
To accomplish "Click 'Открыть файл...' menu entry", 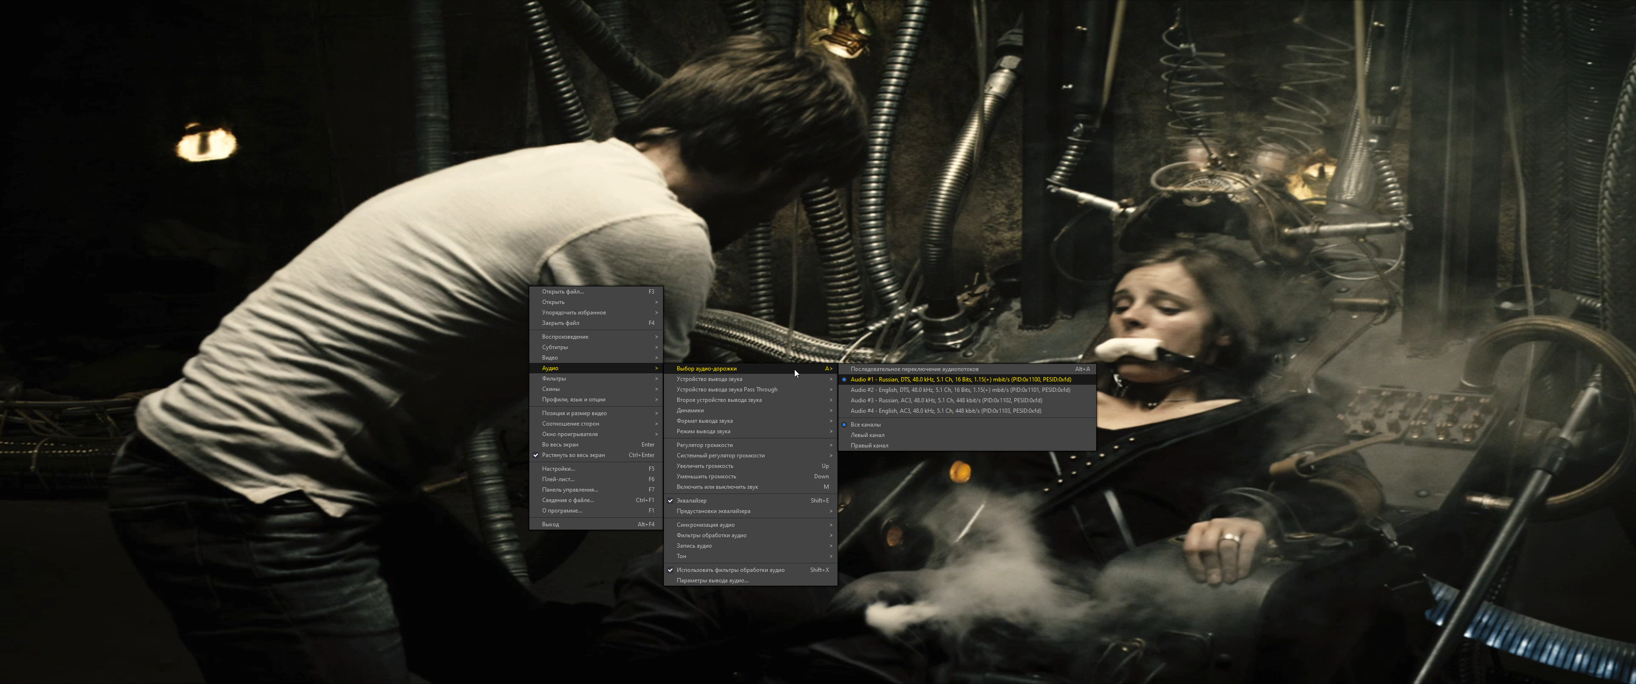I will [x=596, y=292].
